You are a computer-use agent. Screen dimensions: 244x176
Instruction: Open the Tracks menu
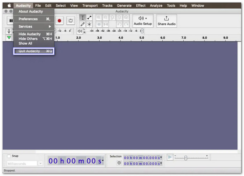[107, 6]
